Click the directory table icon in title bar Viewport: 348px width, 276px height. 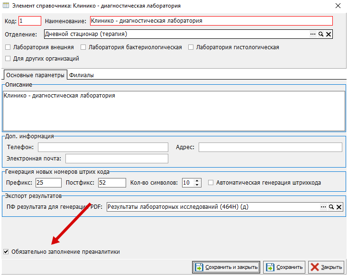point(6,5)
